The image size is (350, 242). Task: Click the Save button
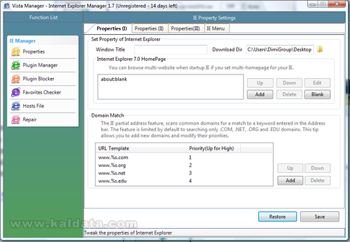click(x=320, y=216)
